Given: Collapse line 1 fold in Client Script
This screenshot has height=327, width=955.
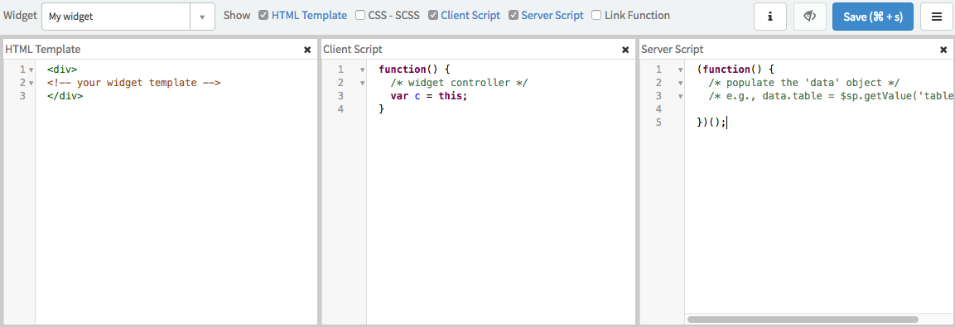Looking at the screenshot, I should coord(362,70).
